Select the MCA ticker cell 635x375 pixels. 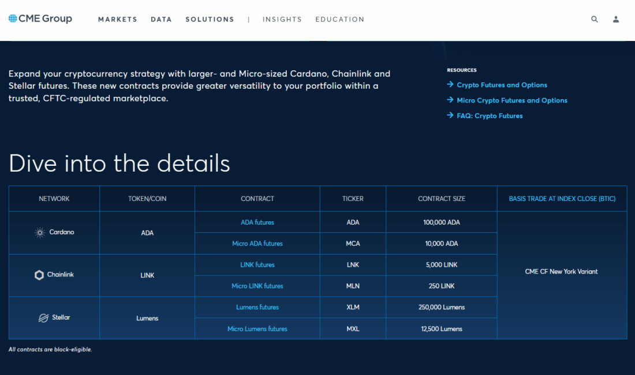353,244
